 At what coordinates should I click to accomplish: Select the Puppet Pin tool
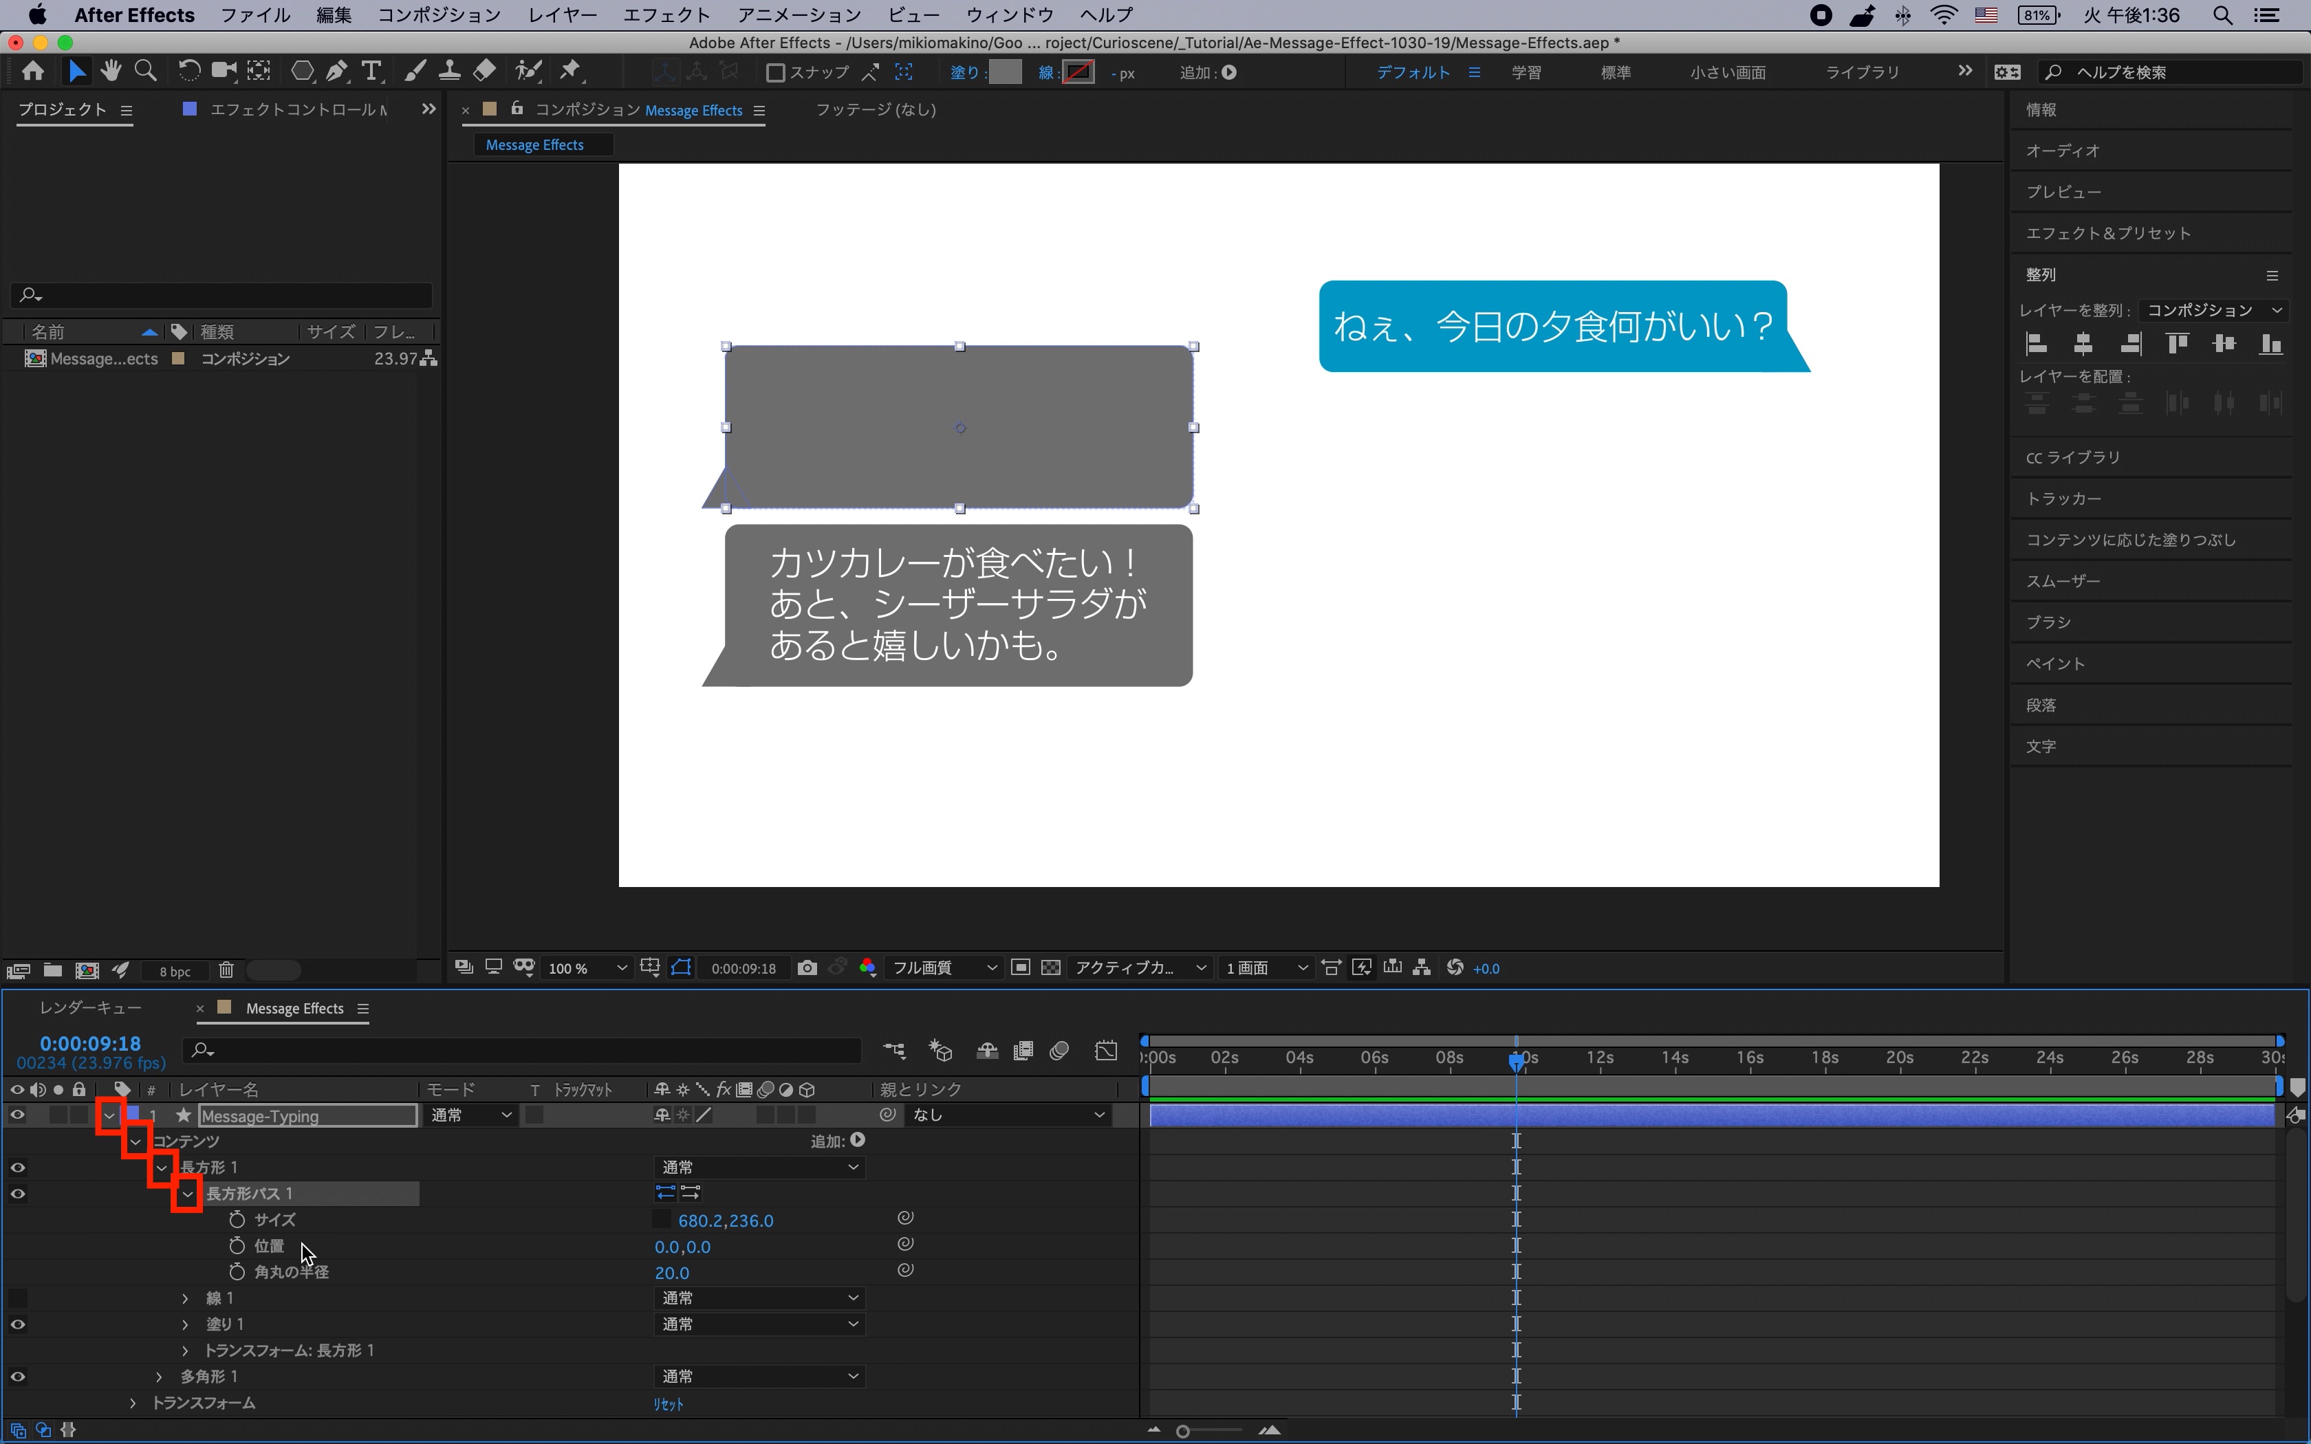point(570,72)
